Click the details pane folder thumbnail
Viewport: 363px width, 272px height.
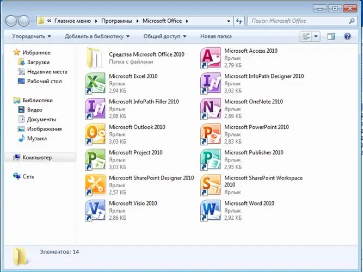click(20, 256)
